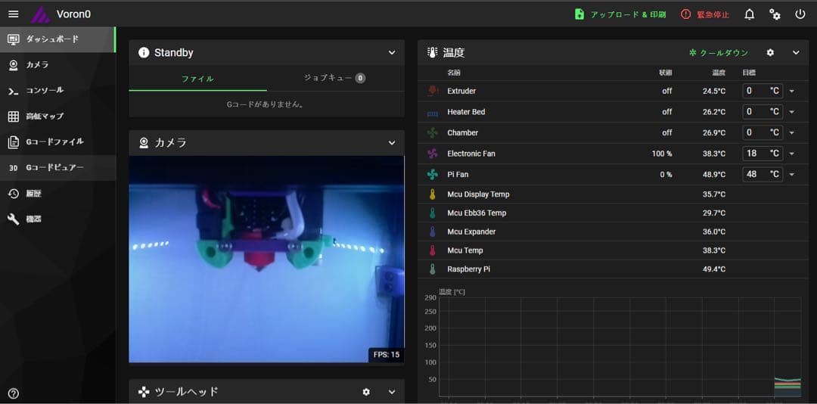Open the toolhead panel settings gear
The width and height of the screenshot is (817, 404).
366,392
